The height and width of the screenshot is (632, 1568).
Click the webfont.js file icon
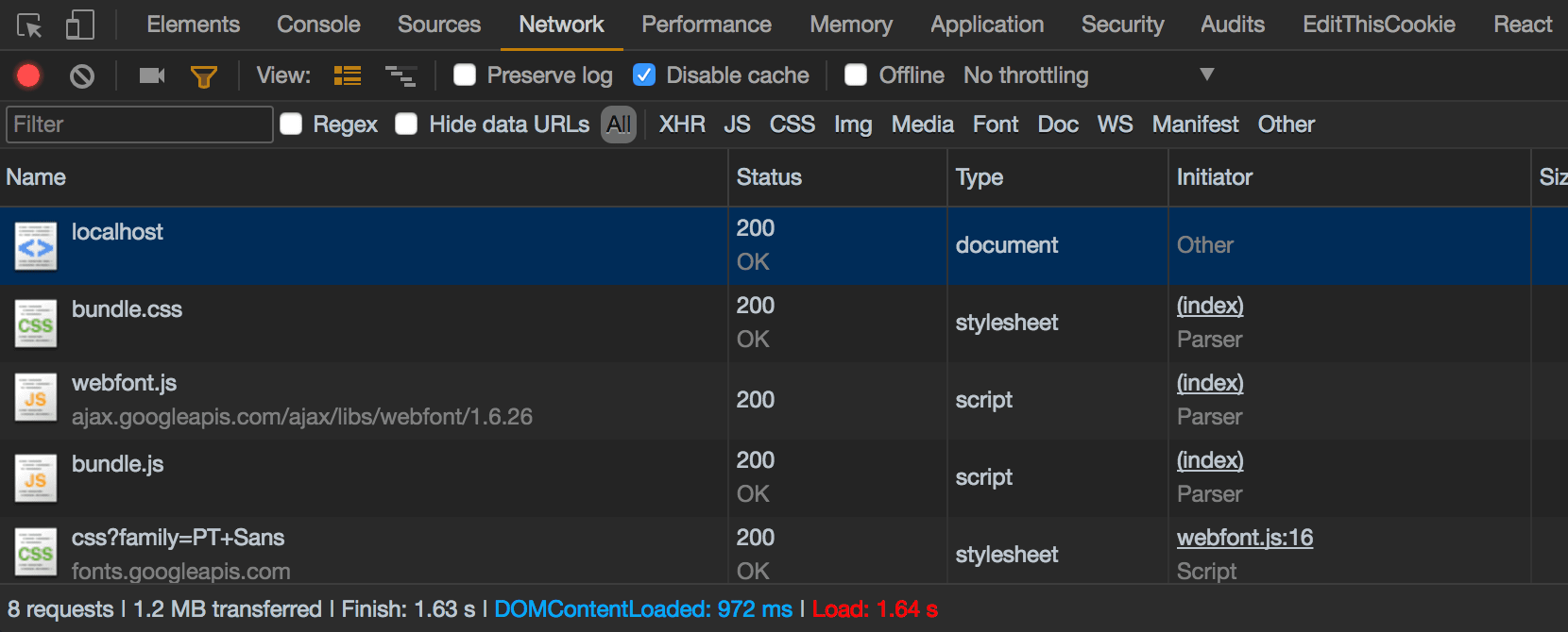pyautogui.click(x=36, y=398)
